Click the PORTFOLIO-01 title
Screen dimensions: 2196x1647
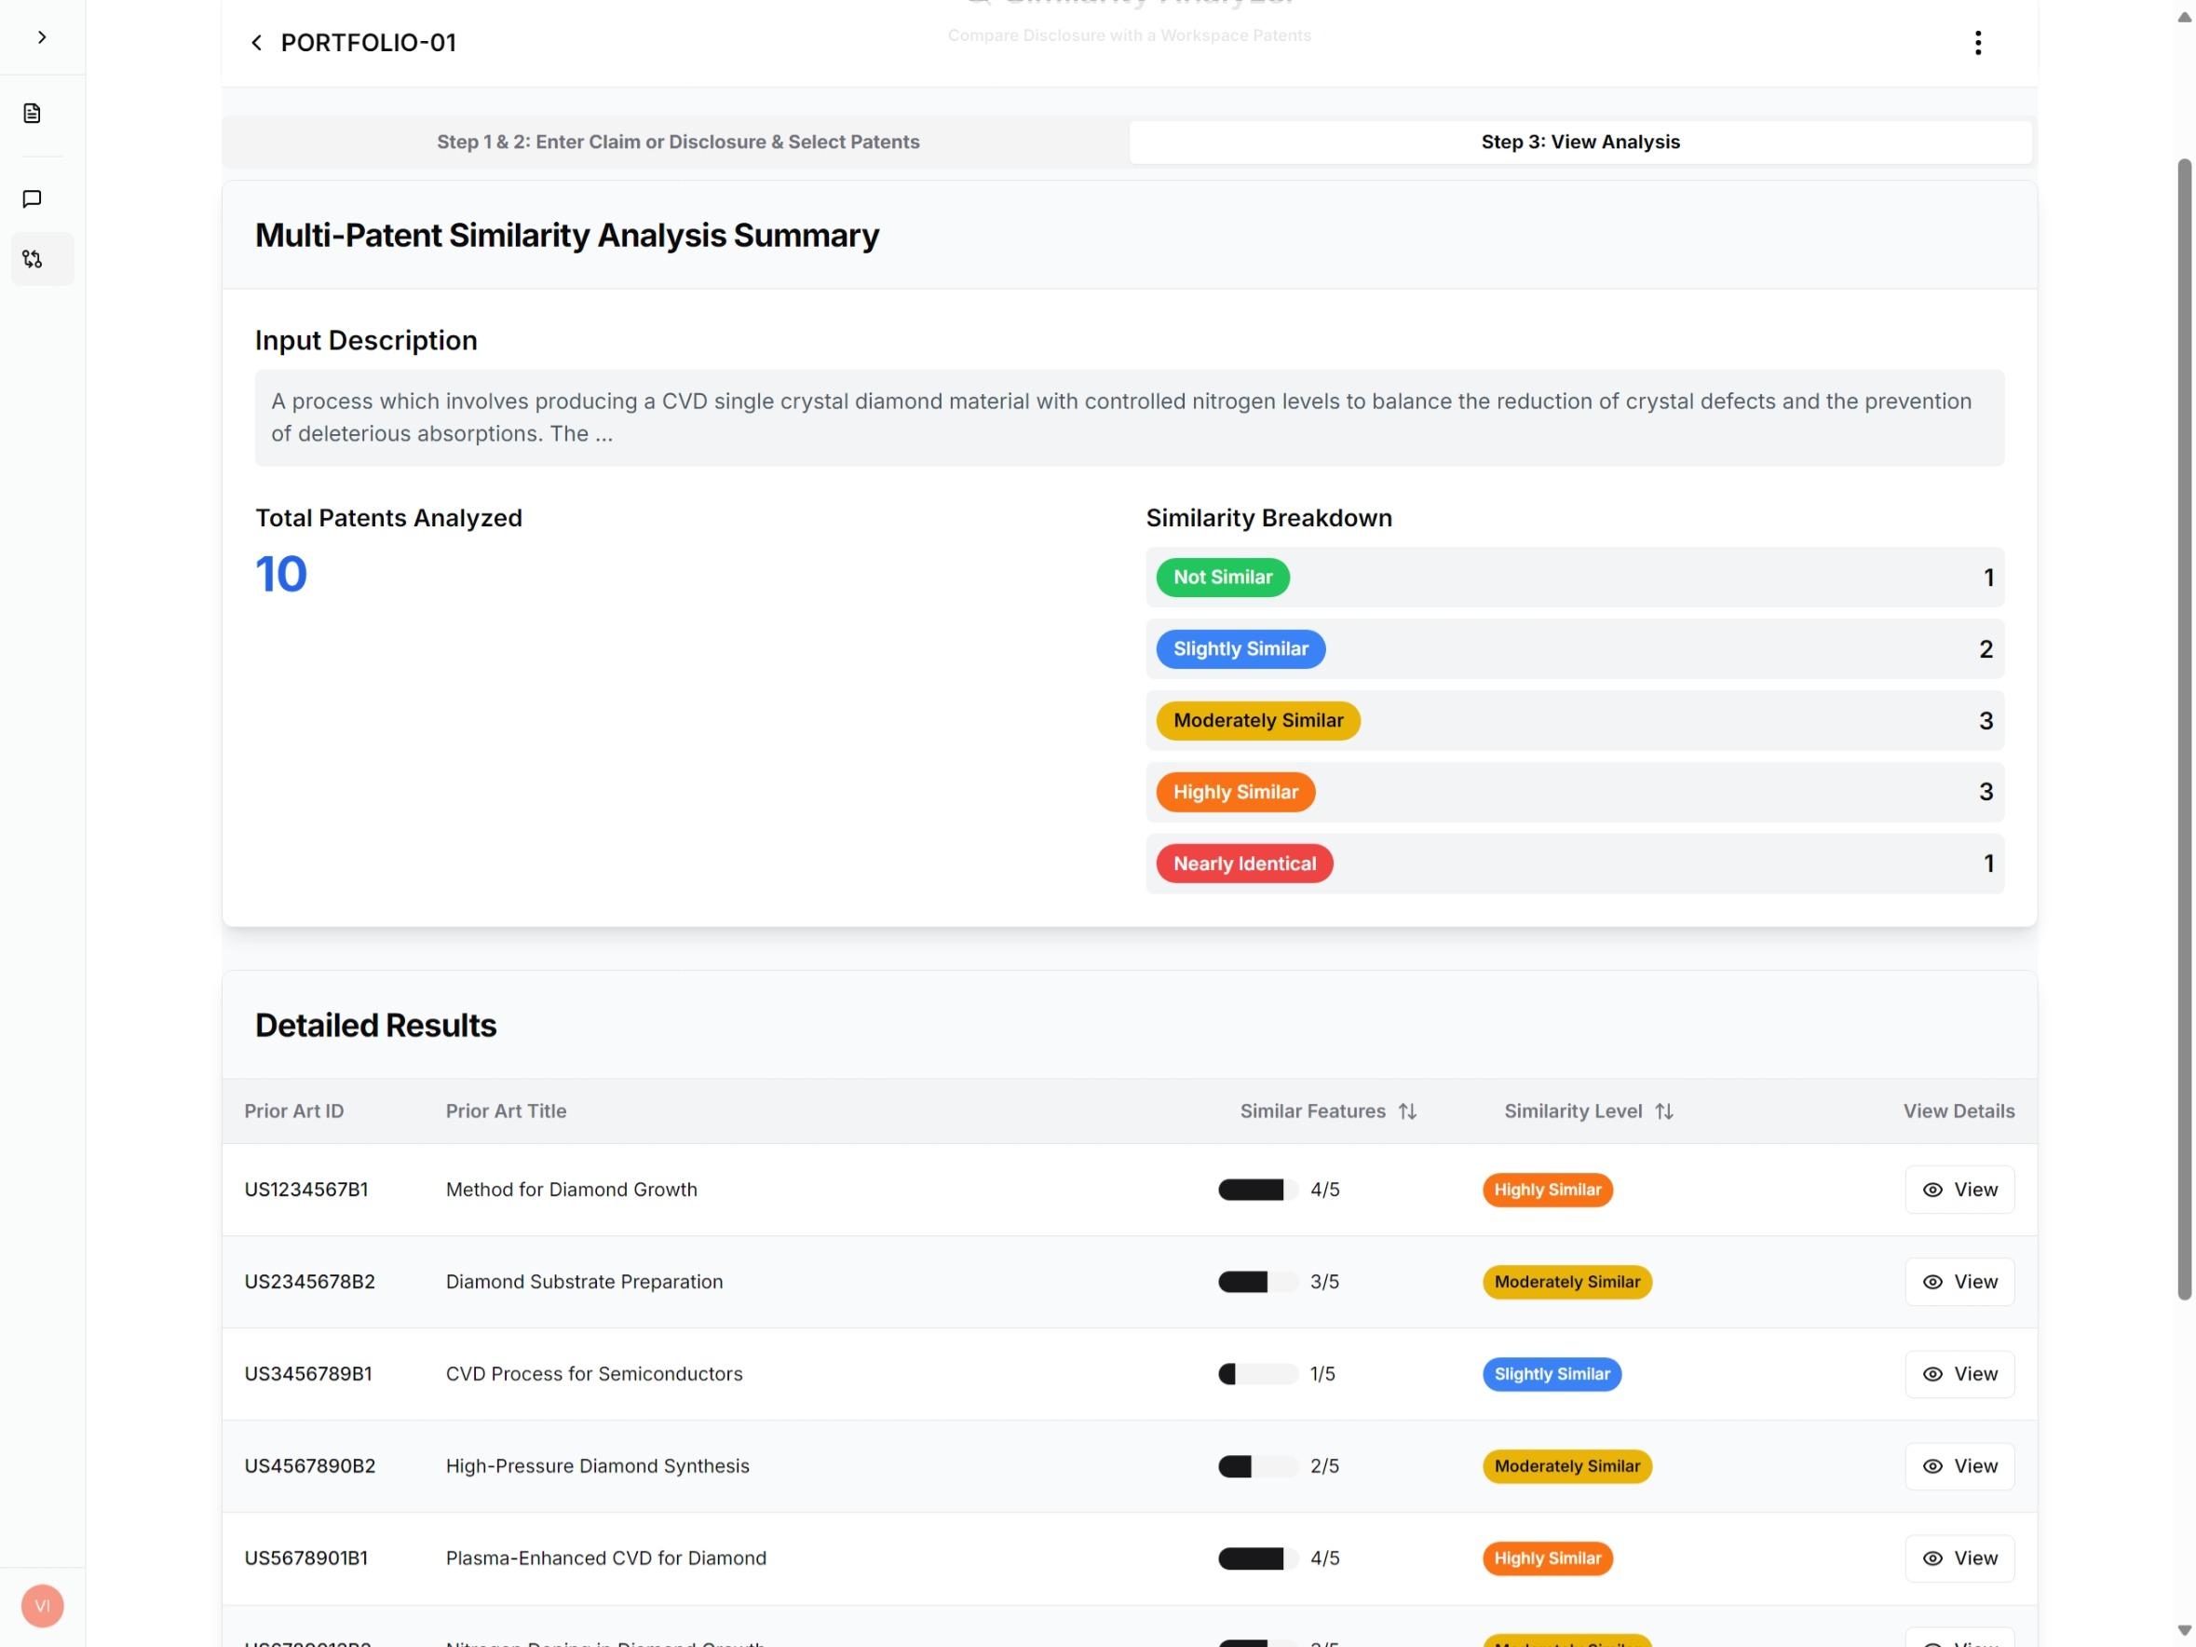(x=368, y=43)
